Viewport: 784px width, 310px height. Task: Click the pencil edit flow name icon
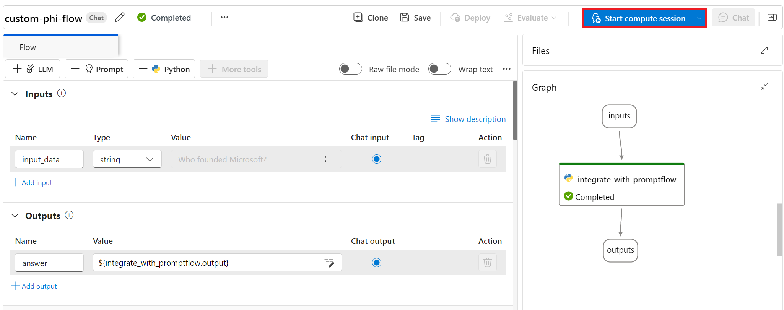(x=120, y=17)
